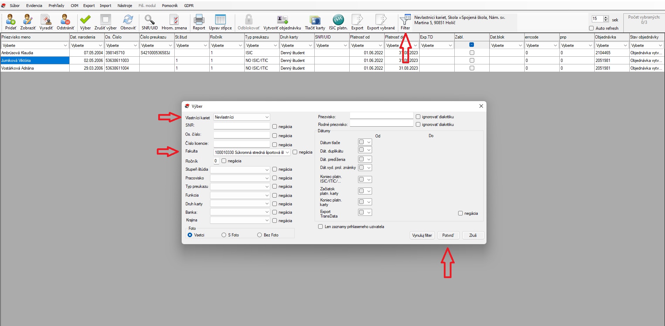Click the Odstrániť remove person icon
The image size is (665, 326).
pos(65,20)
